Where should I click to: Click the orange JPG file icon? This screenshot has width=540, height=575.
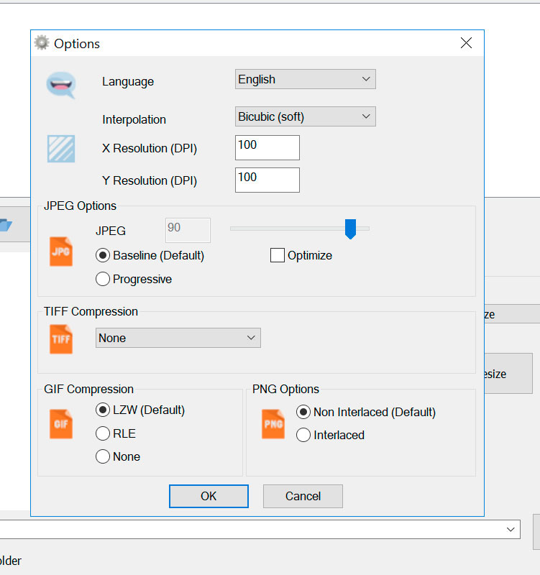61,252
